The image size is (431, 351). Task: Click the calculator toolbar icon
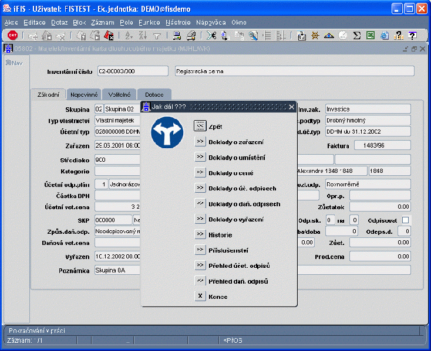point(302,35)
